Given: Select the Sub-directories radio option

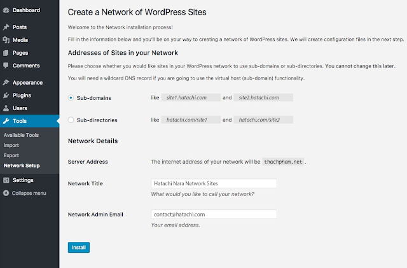Looking at the screenshot, I should [x=71, y=120].
